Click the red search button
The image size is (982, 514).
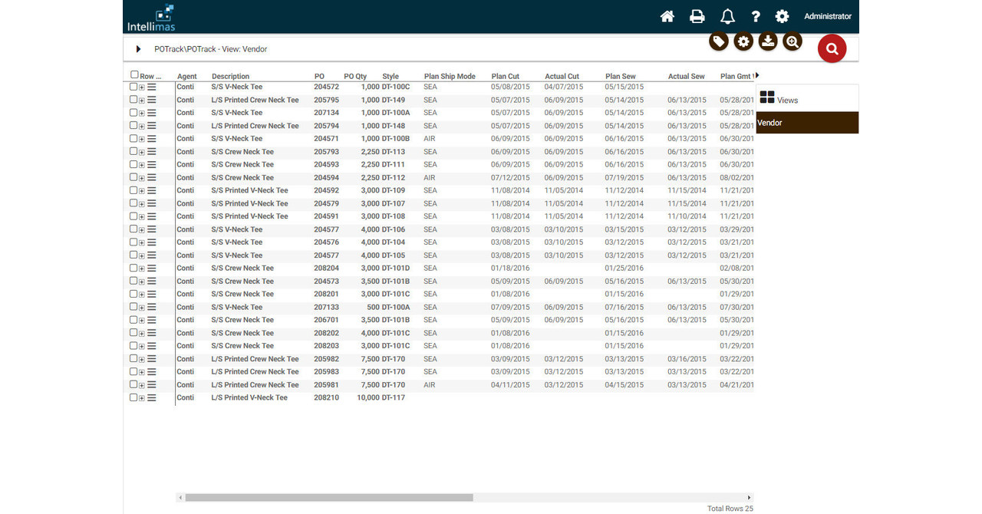(x=832, y=48)
